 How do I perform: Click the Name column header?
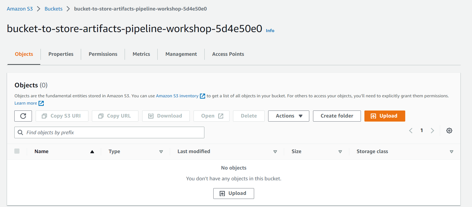click(x=41, y=151)
